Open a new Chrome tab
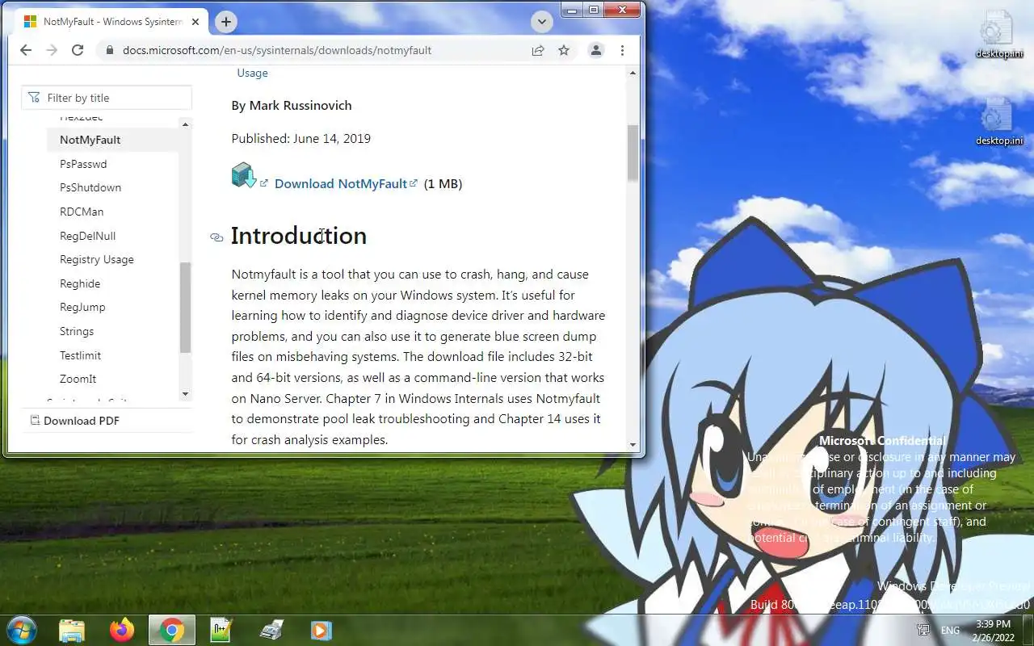The width and height of the screenshot is (1034, 646). [x=226, y=22]
